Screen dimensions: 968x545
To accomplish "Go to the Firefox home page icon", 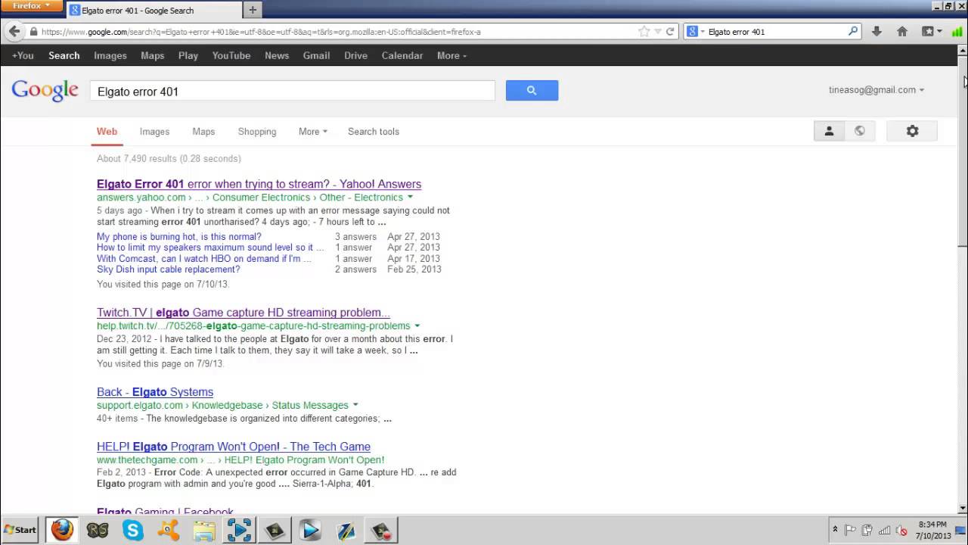I will pos(901,32).
